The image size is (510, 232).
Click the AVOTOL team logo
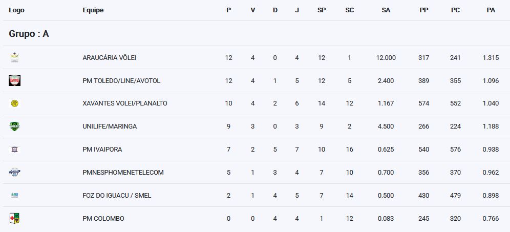pos(14,80)
